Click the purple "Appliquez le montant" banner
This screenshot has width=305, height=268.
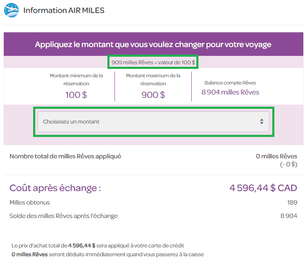pyautogui.click(x=153, y=44)
